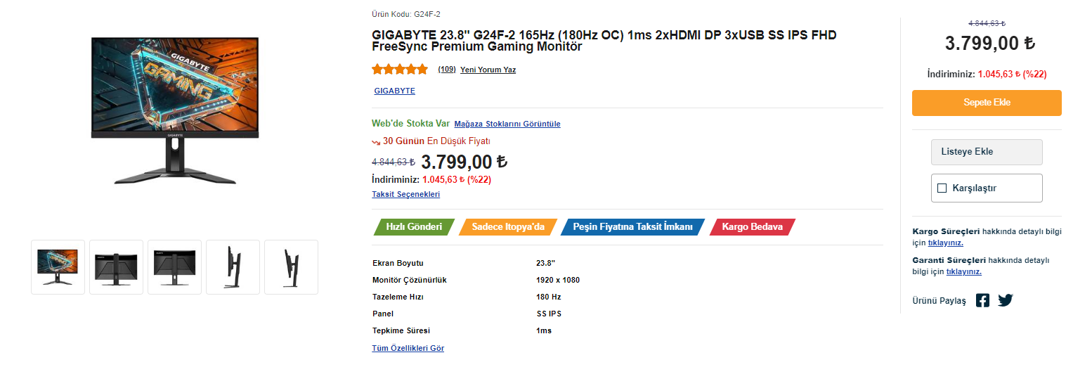Click the Sadece Itopya'da badge

coord(508,227)
